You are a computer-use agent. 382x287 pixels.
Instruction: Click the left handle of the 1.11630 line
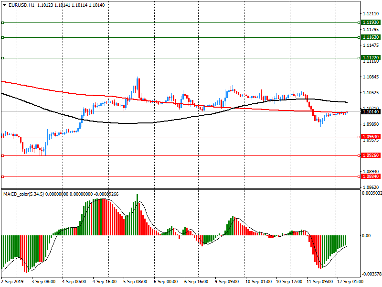[x=3, y=38]
